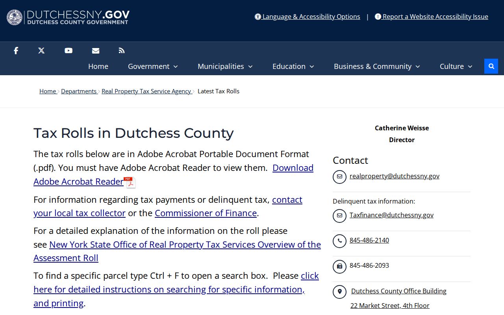Click the Latest Tax Rolls breadcrumb text

click(x=219, y=91)
